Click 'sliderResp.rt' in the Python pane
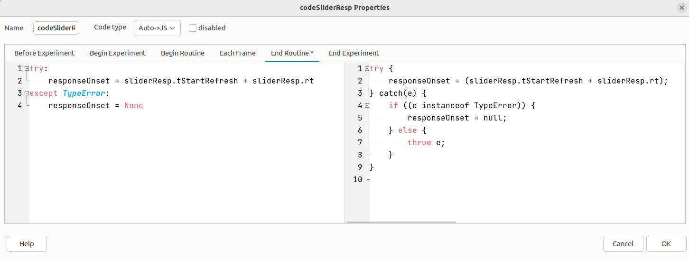The image size is (689, 259). click(x=283, y=81)
